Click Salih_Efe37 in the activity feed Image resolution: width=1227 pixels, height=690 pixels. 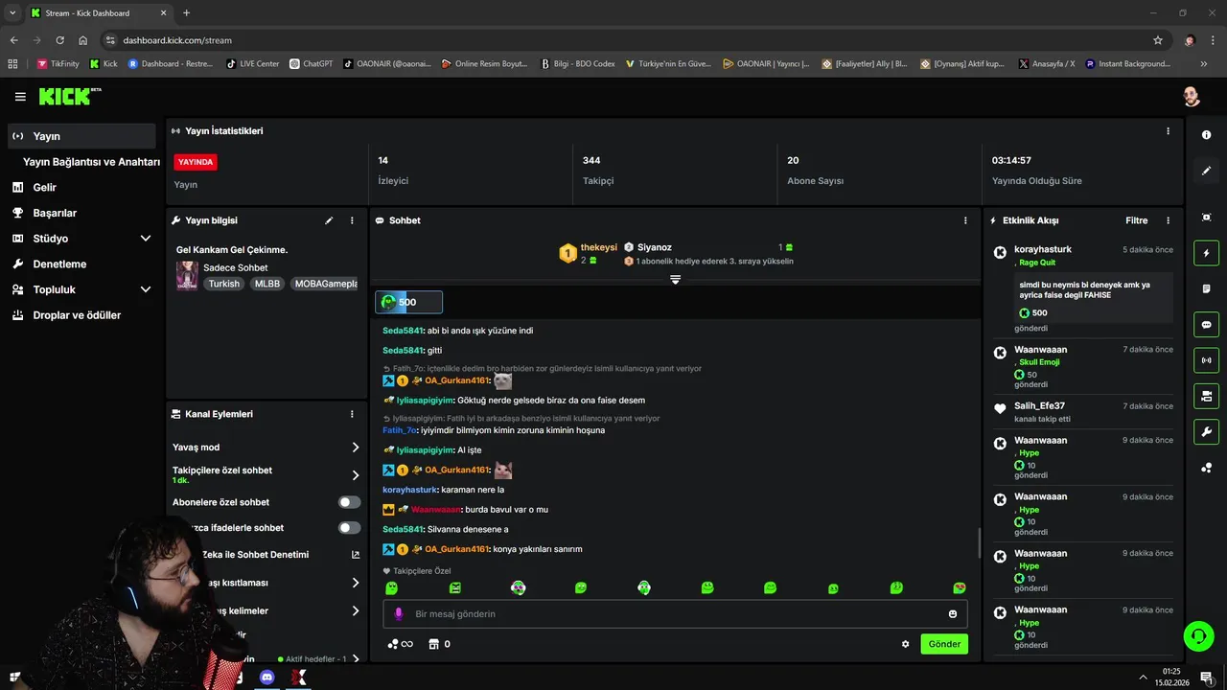[1039, 406]
